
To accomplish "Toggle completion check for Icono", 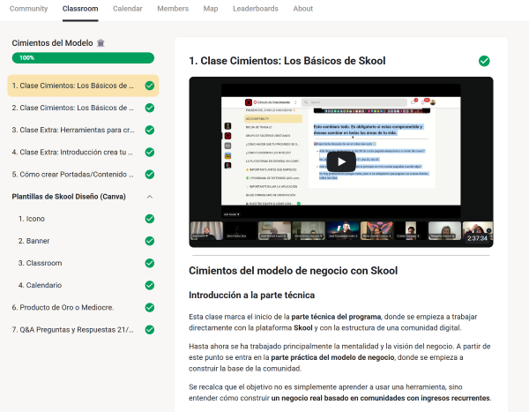I will [150, 219].
